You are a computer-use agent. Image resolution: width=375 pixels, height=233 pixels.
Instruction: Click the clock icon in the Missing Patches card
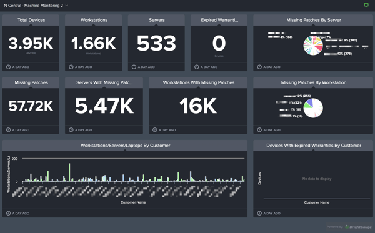(8, 130)
